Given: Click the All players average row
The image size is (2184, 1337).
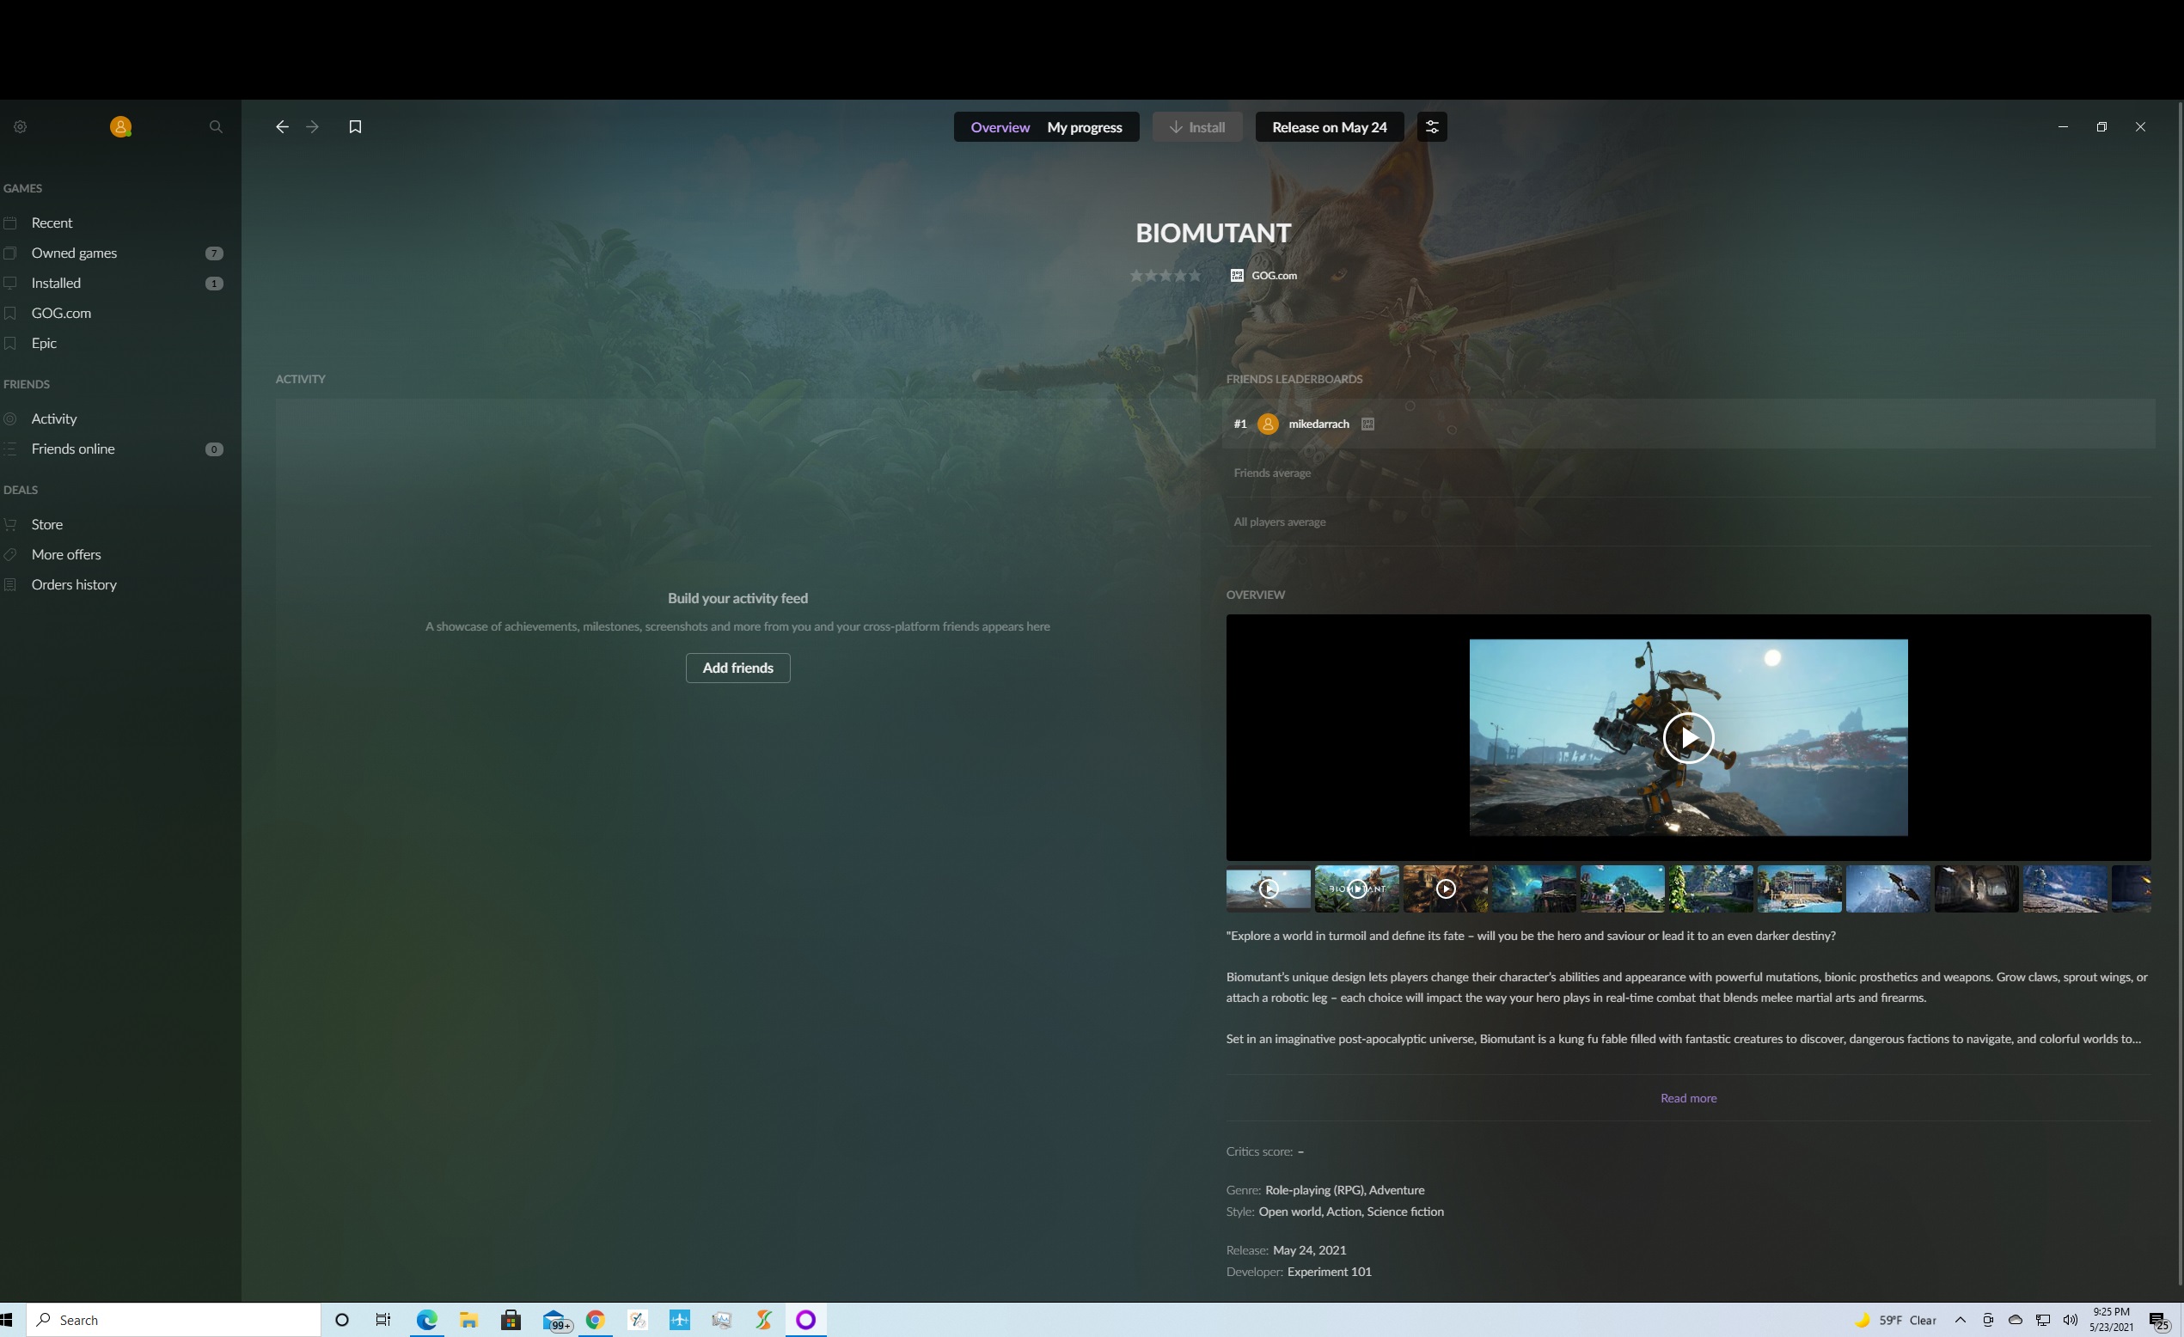Looking at the screenshot, I should pos(1688,522).
